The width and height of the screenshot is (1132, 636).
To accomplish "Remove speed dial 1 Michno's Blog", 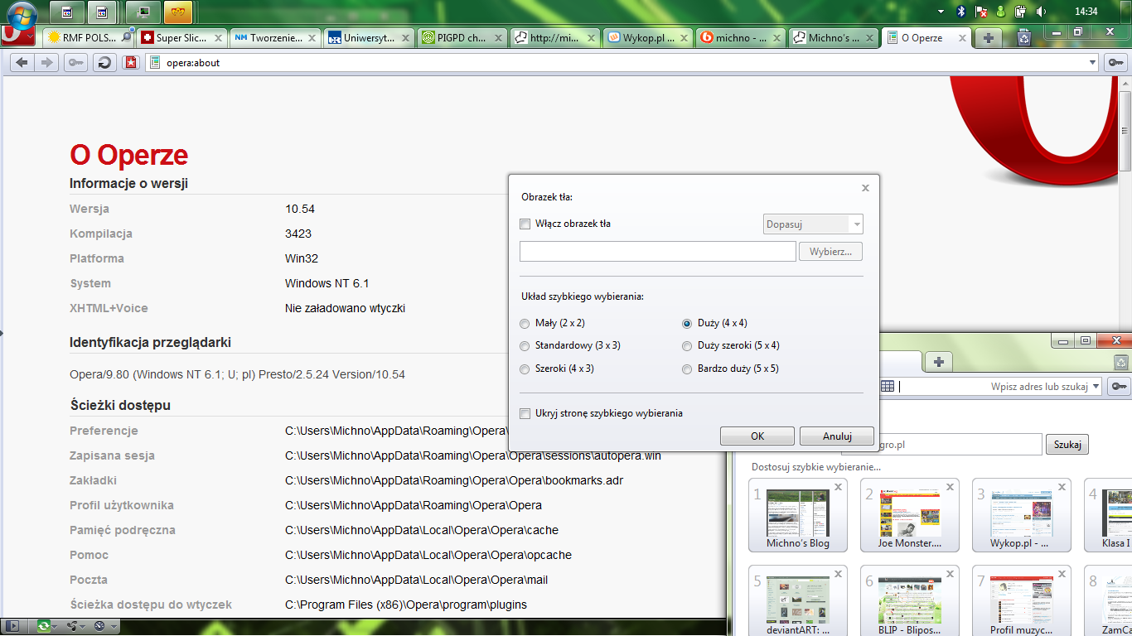I will pos(838,487).
